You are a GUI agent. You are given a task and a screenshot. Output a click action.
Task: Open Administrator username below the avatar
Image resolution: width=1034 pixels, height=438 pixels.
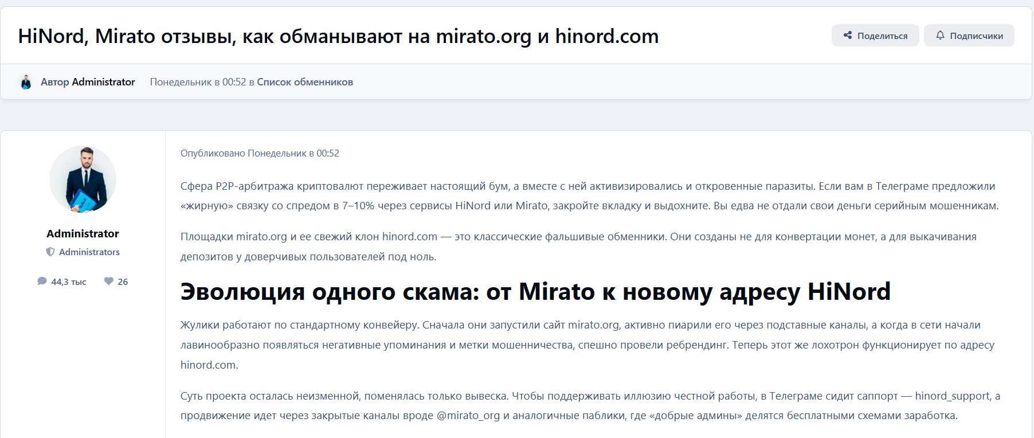[83, 233]
